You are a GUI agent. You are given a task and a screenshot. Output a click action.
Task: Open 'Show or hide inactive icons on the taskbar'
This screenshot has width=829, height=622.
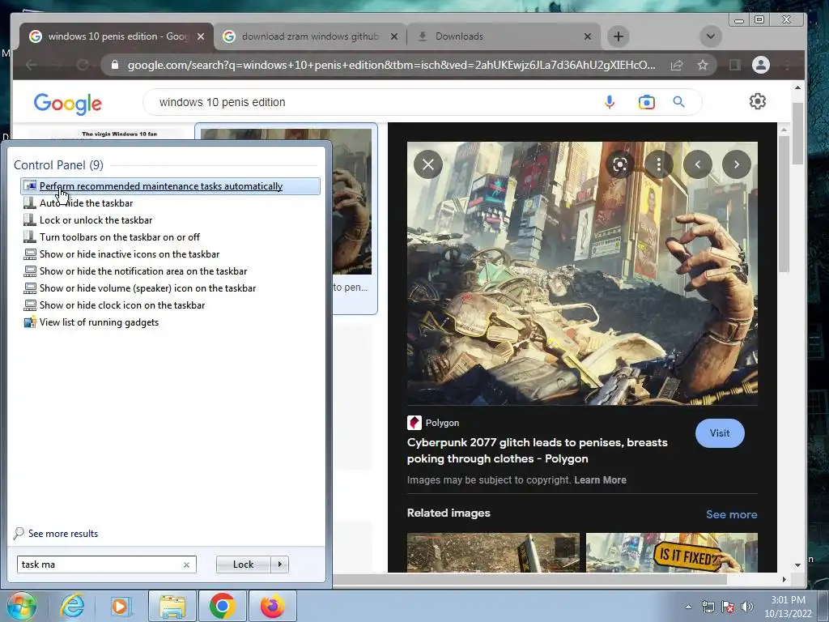(x=130, y=253)
